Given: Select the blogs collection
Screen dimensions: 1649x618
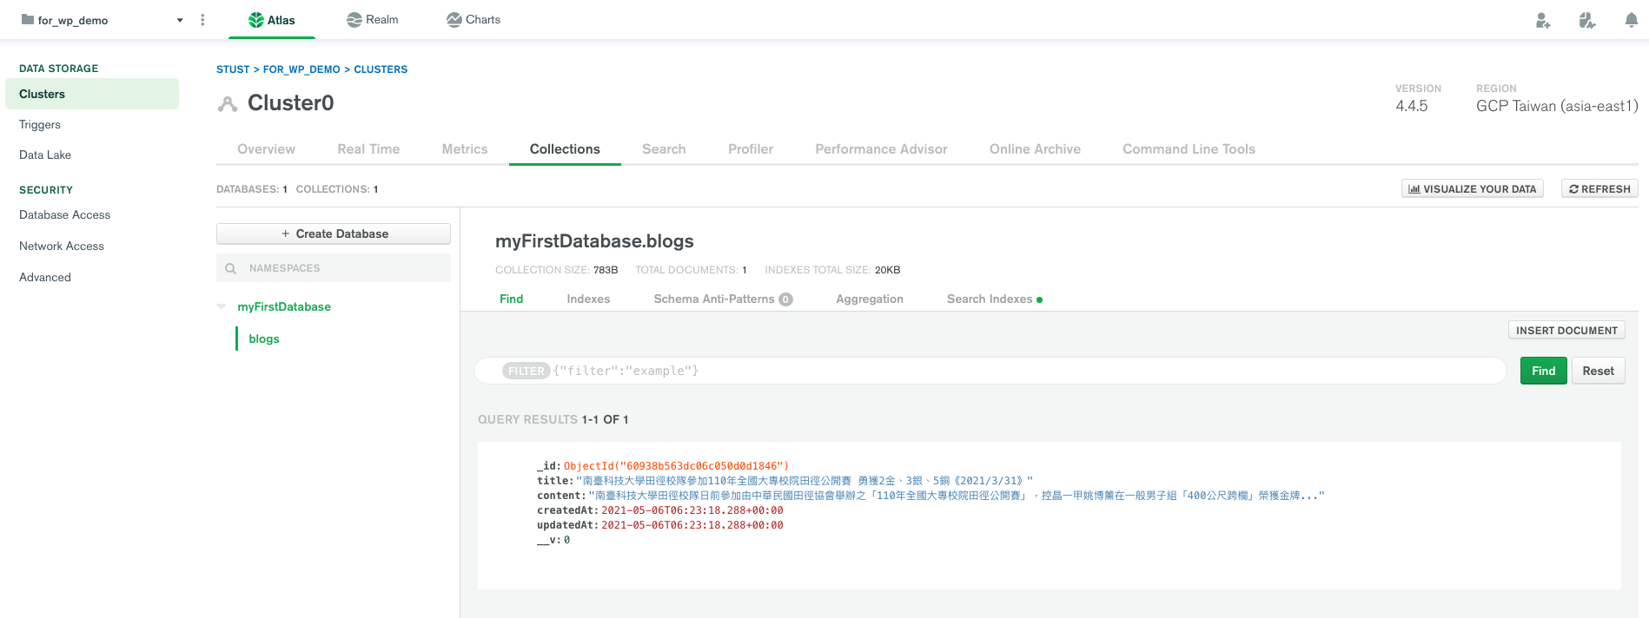Looking at the screenshot, I should click(x=264, y=339).
